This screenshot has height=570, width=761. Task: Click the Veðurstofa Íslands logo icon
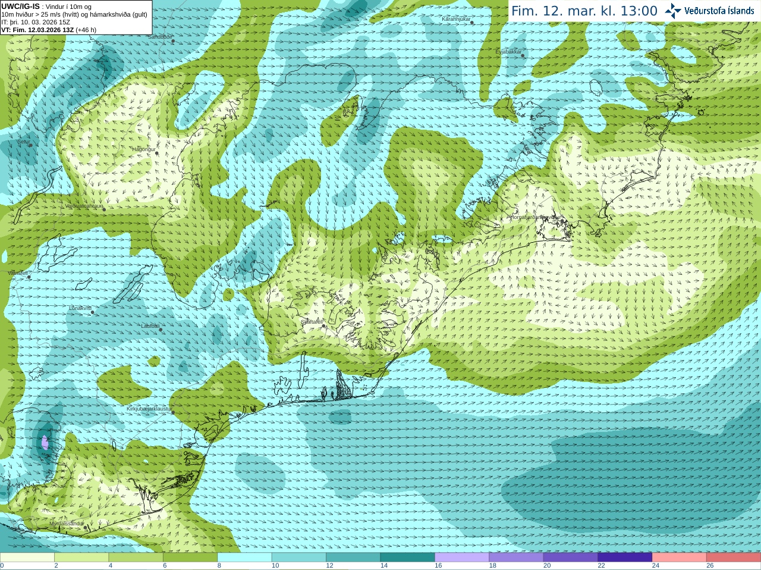673,11
